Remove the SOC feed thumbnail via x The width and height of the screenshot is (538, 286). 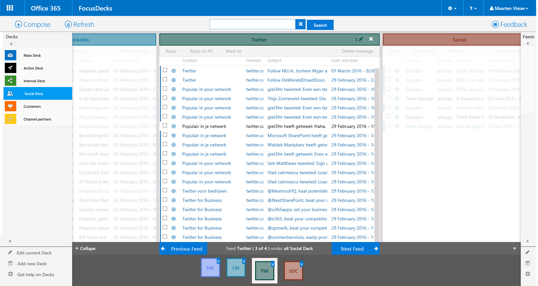click(301, 264)
